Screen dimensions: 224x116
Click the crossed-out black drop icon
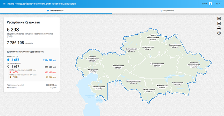[x=8, y=67]
